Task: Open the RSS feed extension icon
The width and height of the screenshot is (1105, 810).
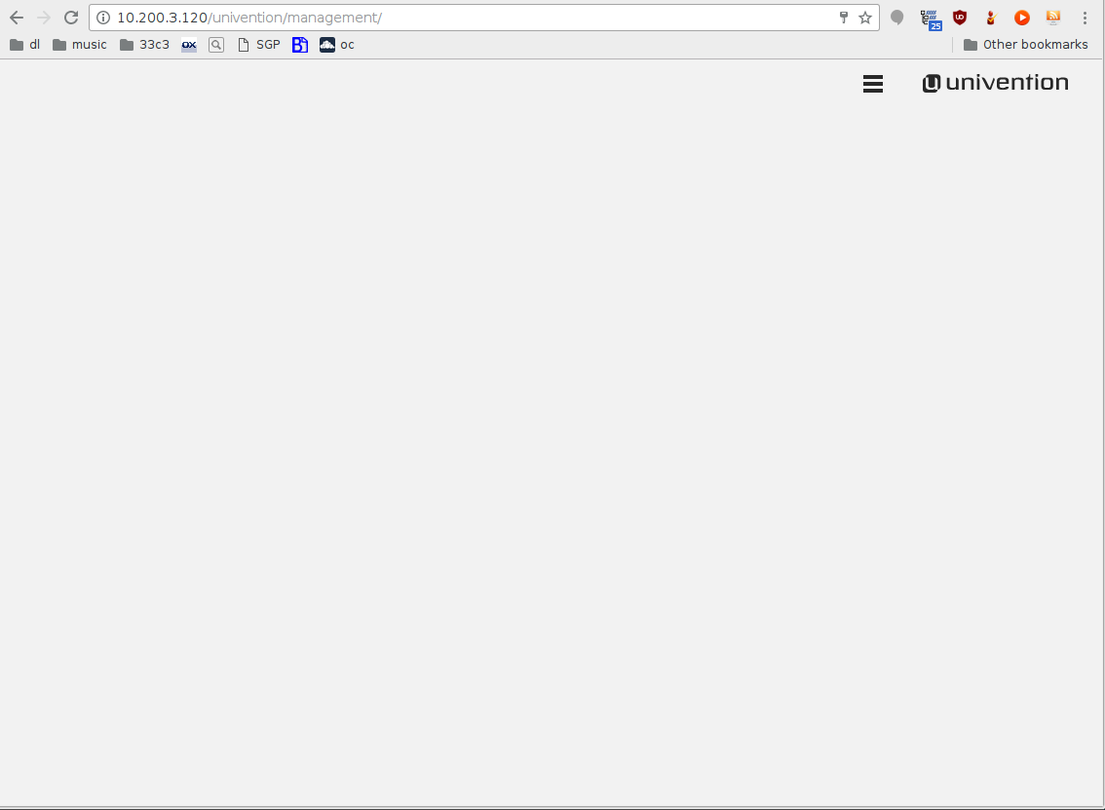Action: click(1053, 18)
